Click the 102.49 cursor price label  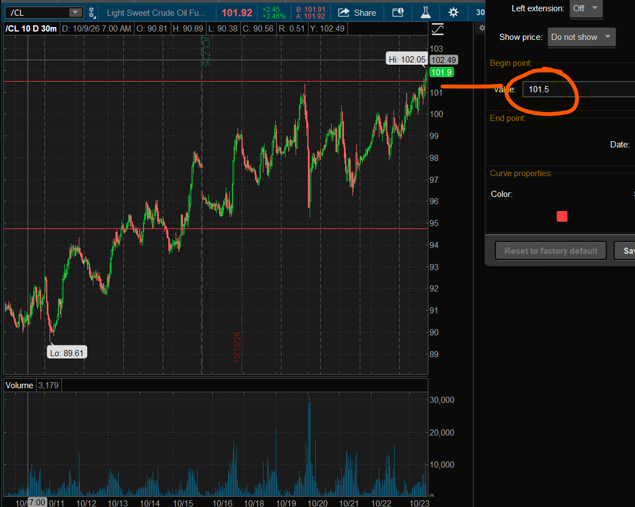444,60
